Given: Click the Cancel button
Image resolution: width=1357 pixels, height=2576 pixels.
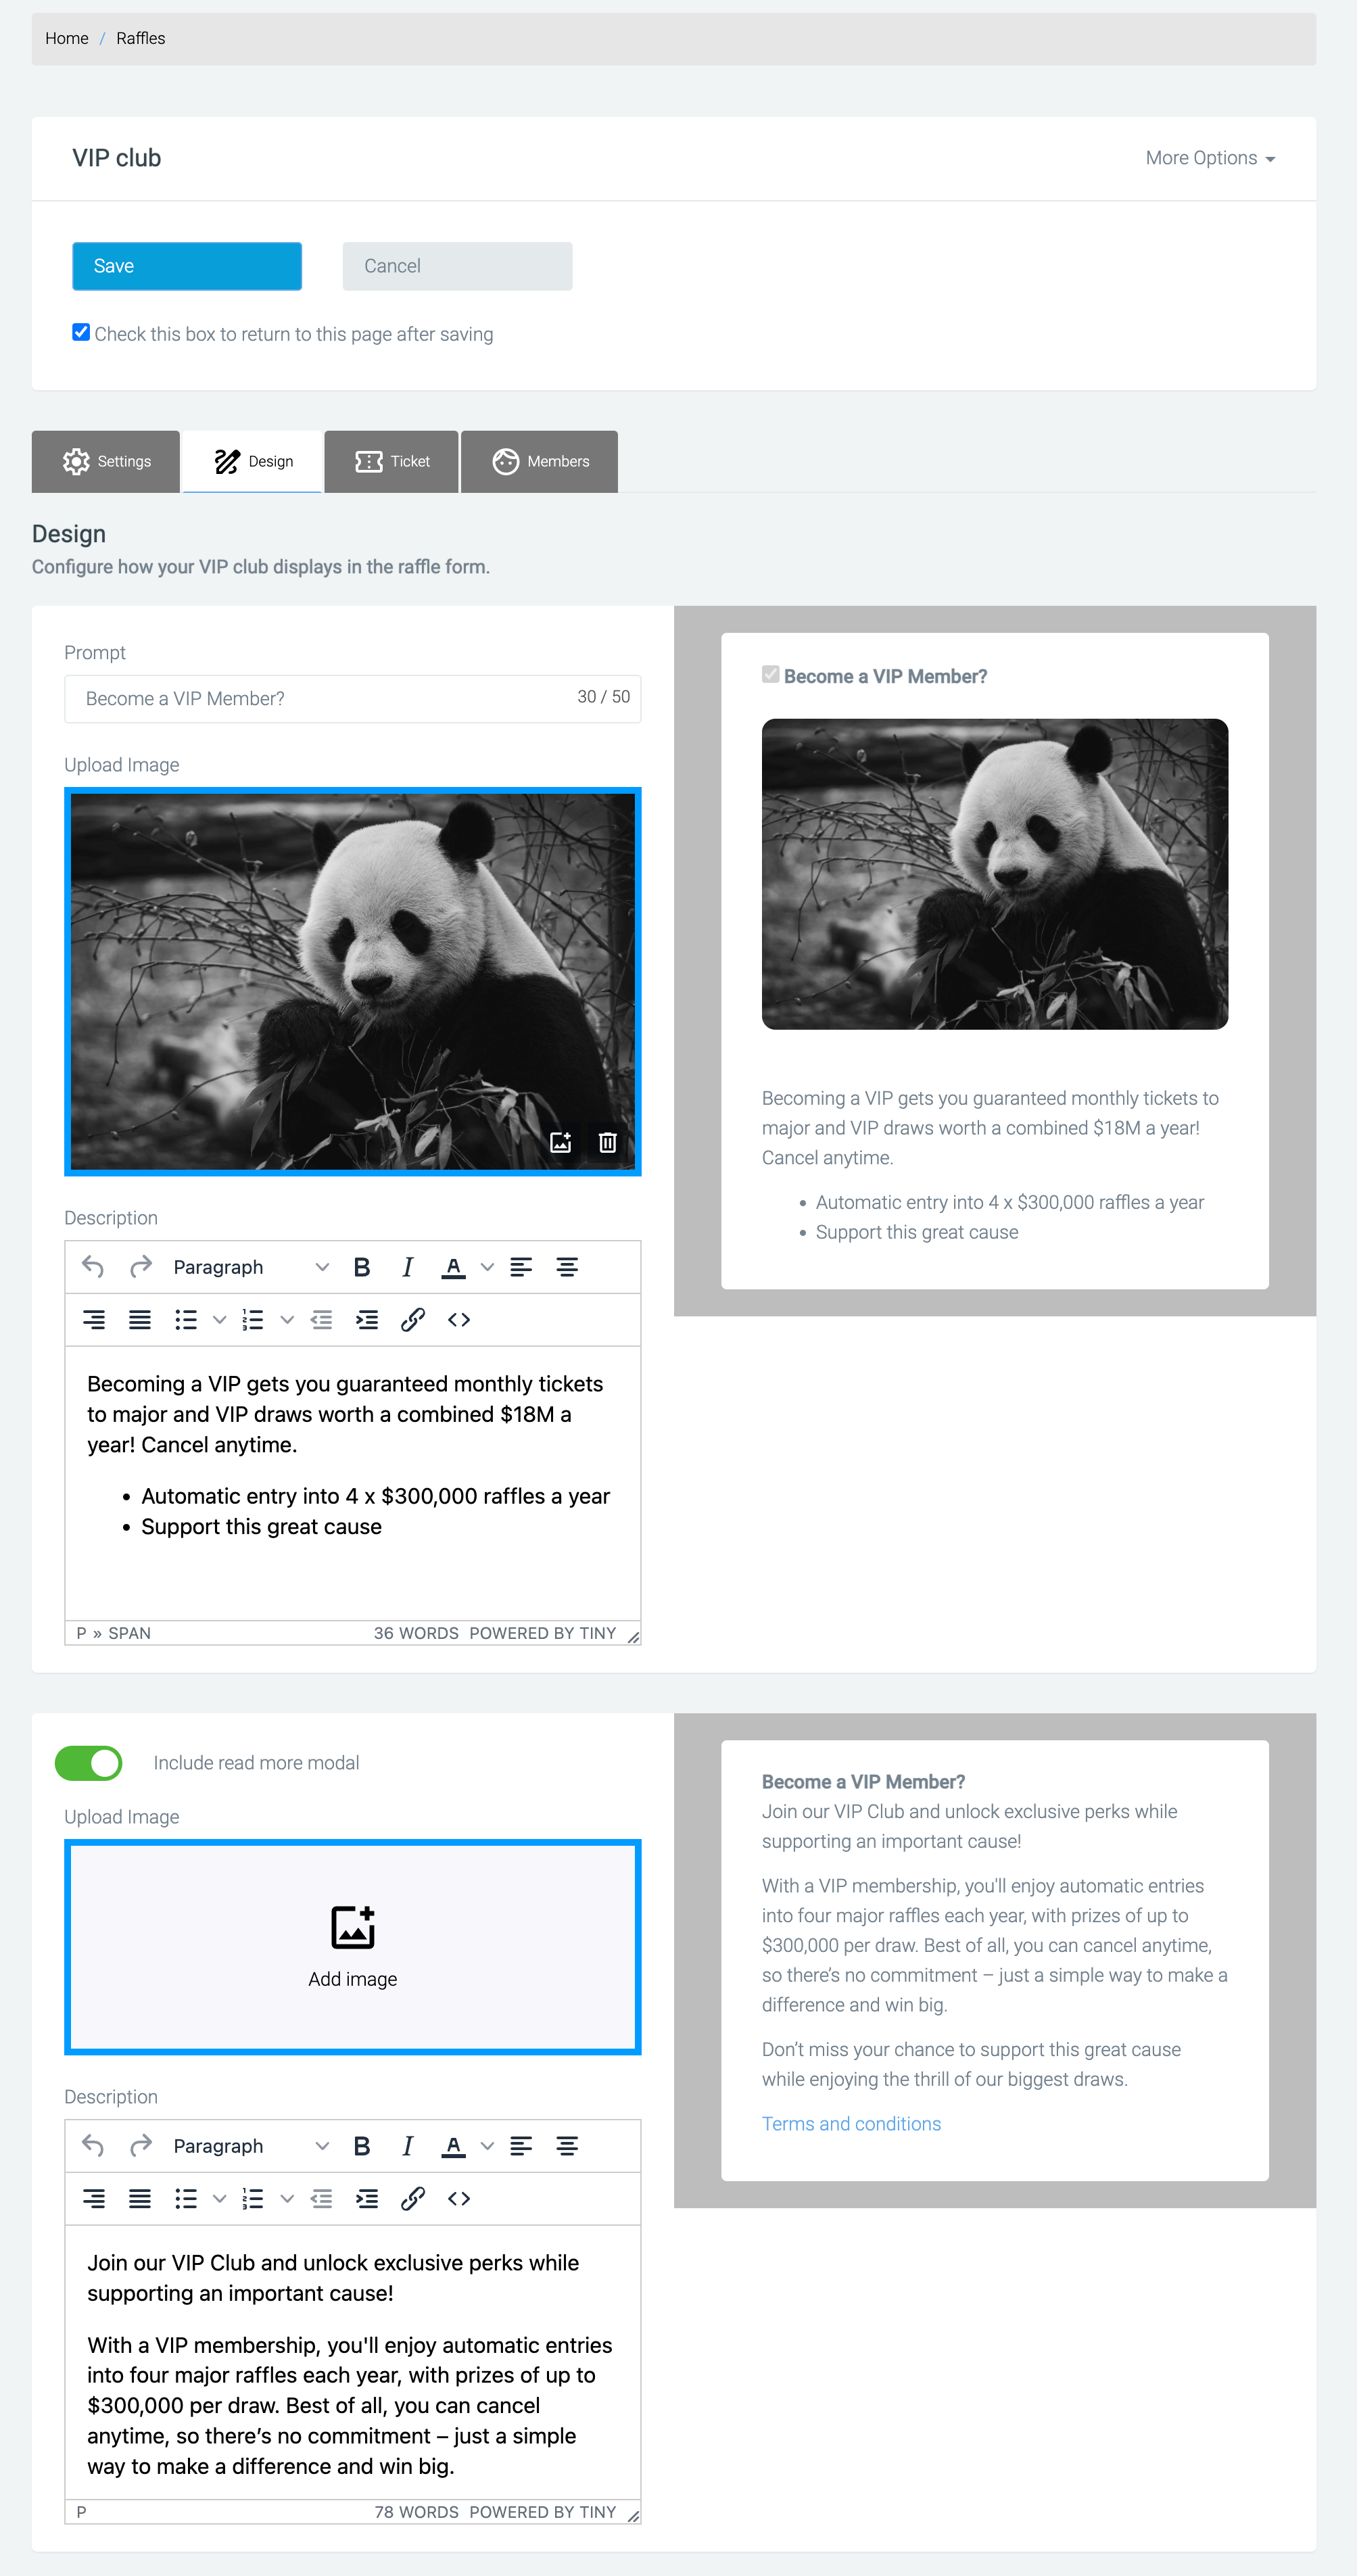Looking at the screenshot, I should [457, 266].
